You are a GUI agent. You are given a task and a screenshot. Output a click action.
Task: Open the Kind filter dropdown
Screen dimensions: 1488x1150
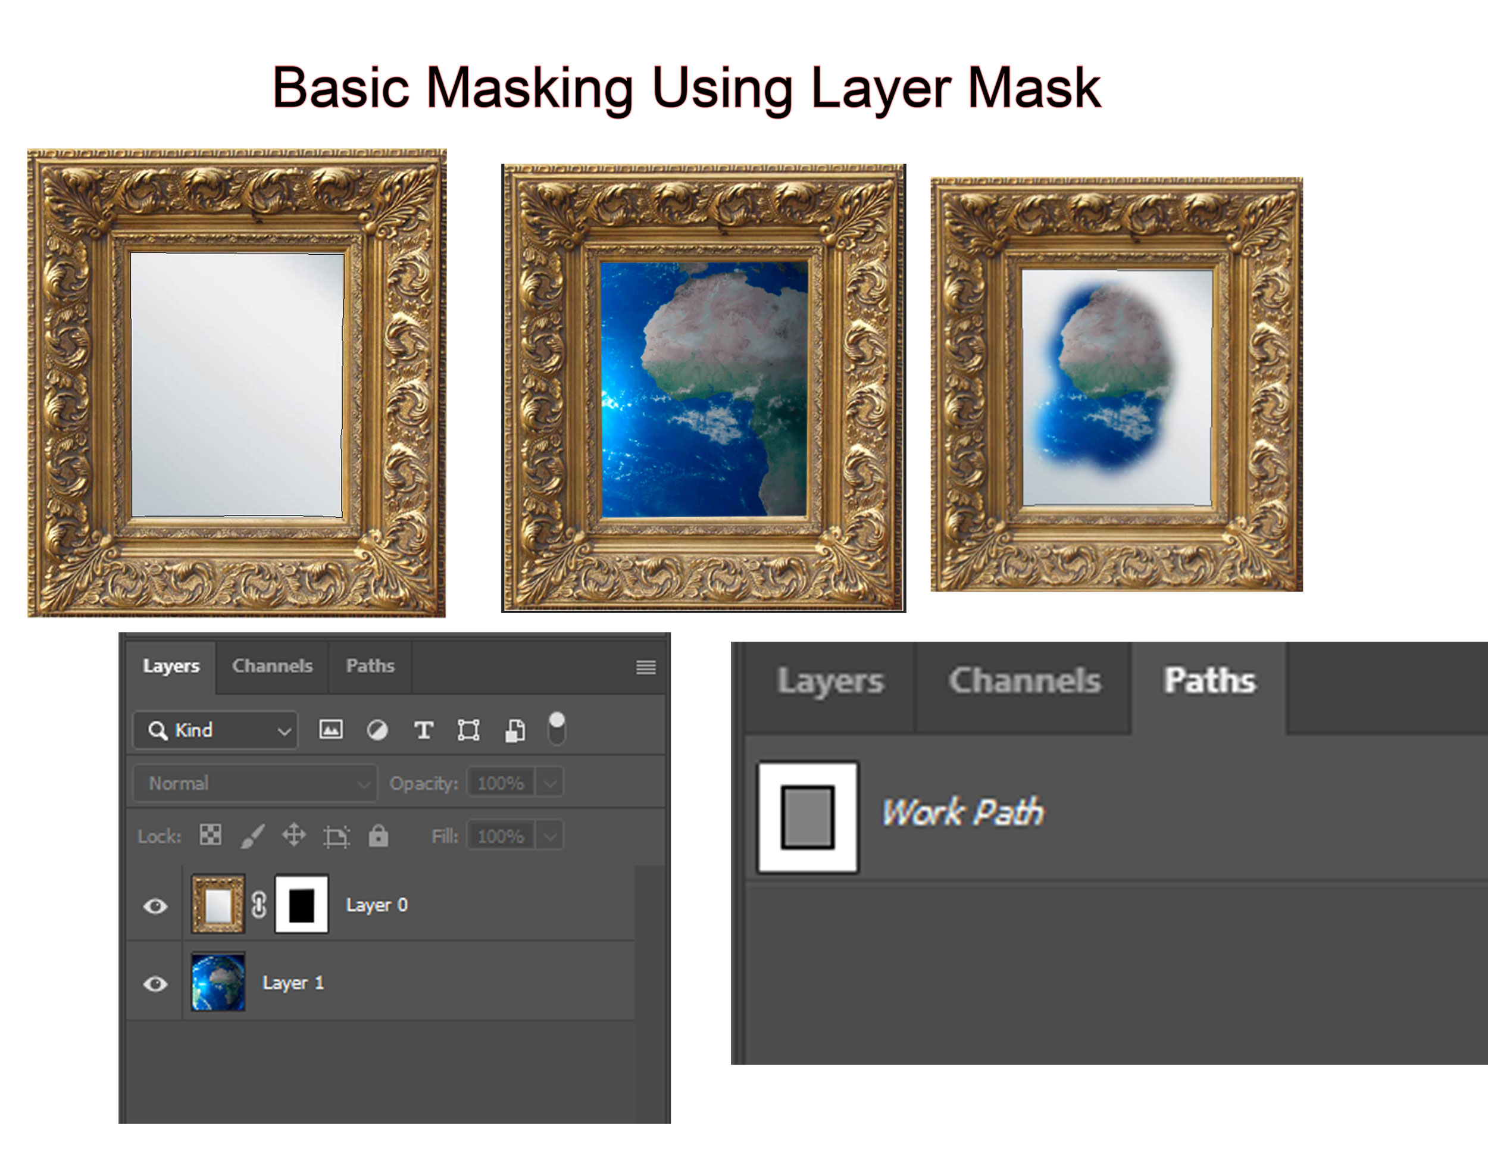pyautogui.click(x=215, y=730)
